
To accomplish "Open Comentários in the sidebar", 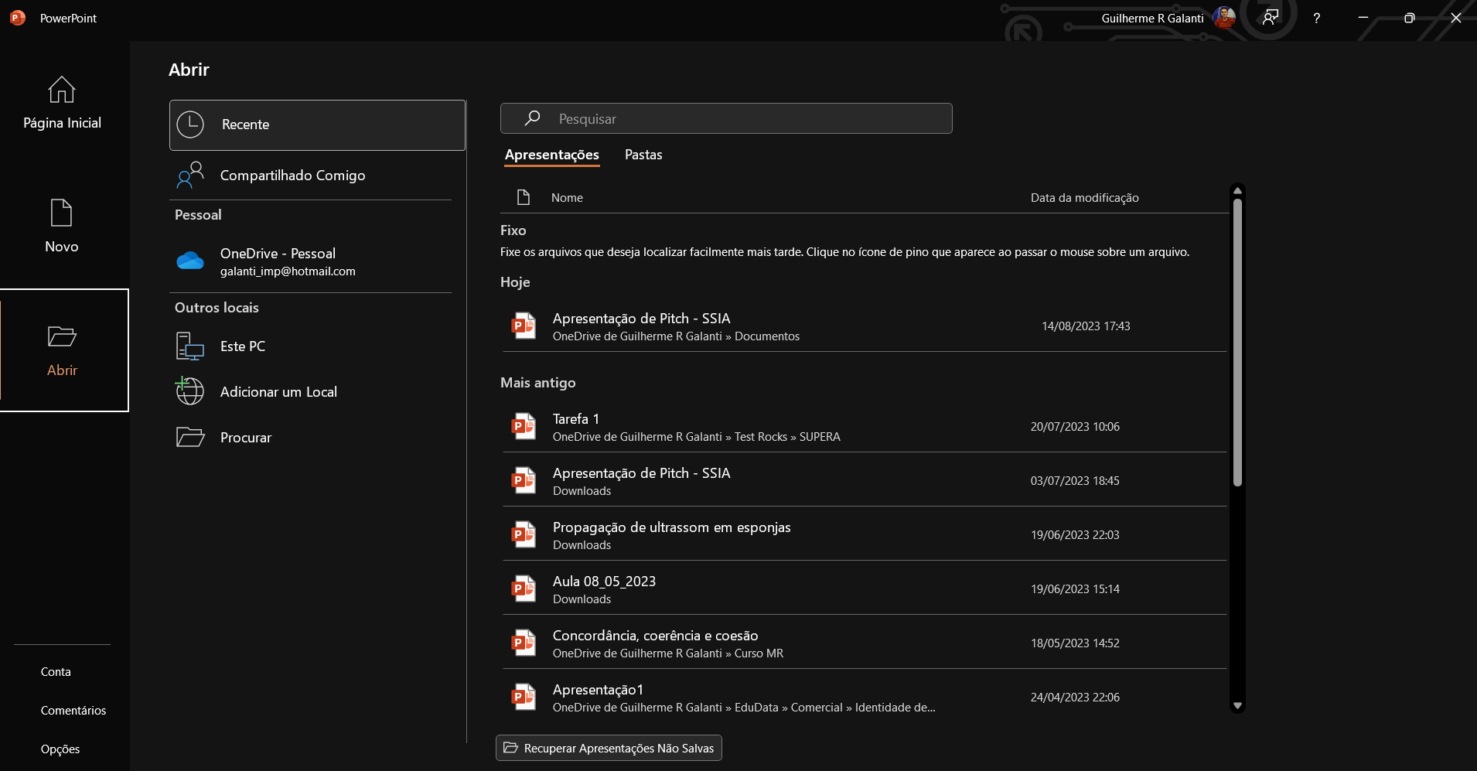I will coord(73,711).
